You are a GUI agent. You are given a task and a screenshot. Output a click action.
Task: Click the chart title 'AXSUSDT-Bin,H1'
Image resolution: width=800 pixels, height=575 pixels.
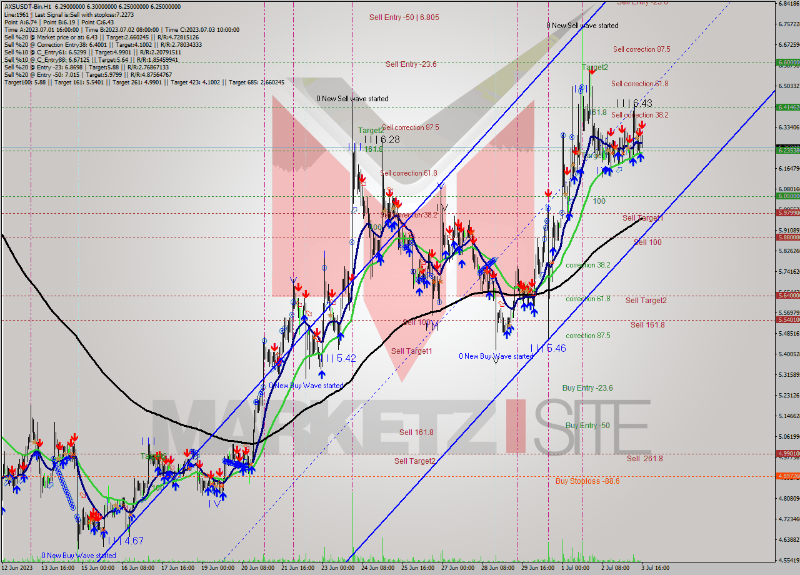[27, 7]
